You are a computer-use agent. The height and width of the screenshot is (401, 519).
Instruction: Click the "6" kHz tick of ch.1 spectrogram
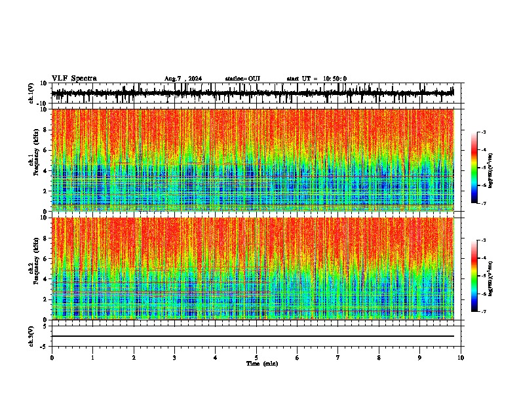coord(45,151)
